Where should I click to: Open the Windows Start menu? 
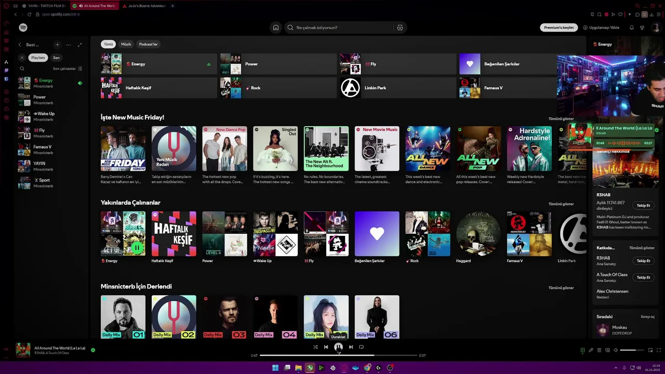pos(275,368)
